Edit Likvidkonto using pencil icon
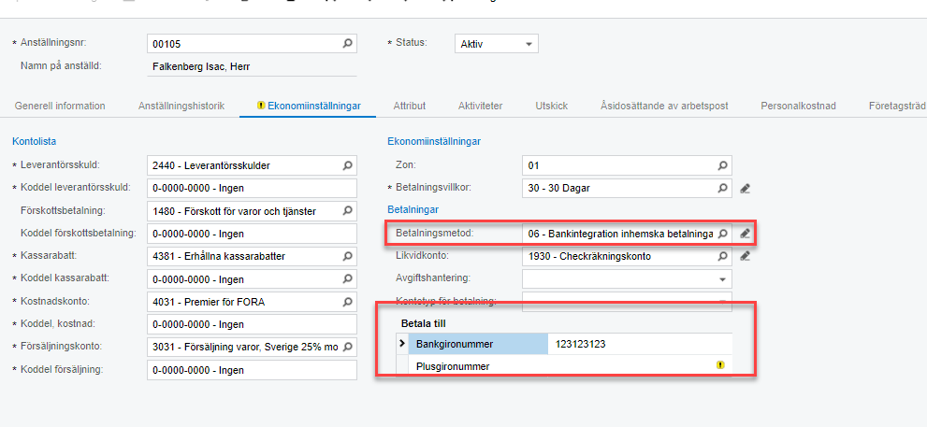The height and width of the screenshot is (427, 927). (745, 256)
